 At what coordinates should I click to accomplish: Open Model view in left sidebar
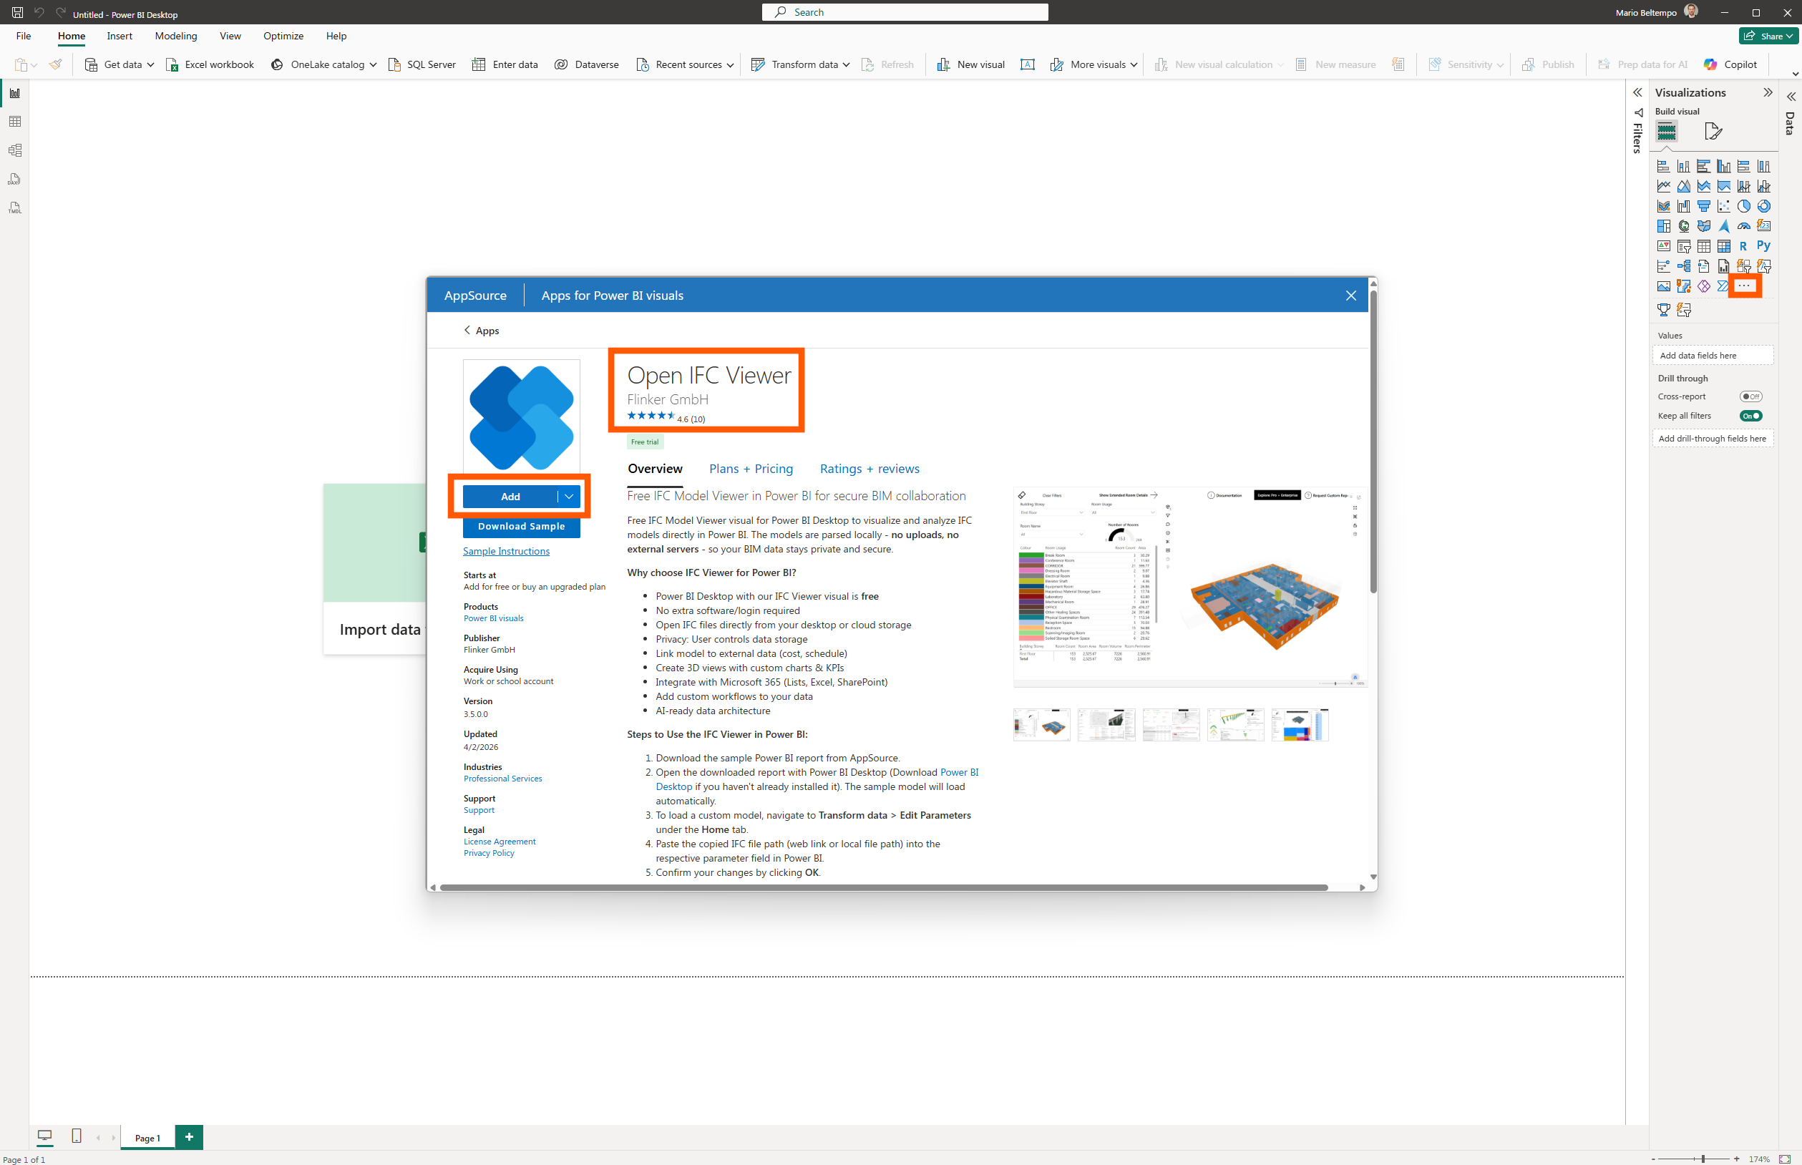14,150
